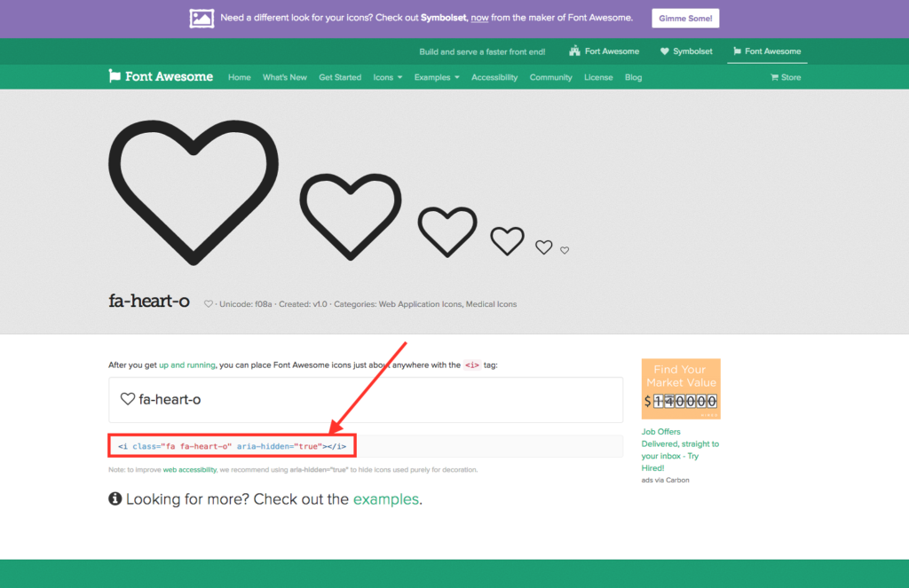
Task: Go to the Home menu item
Action: point(239,77)
